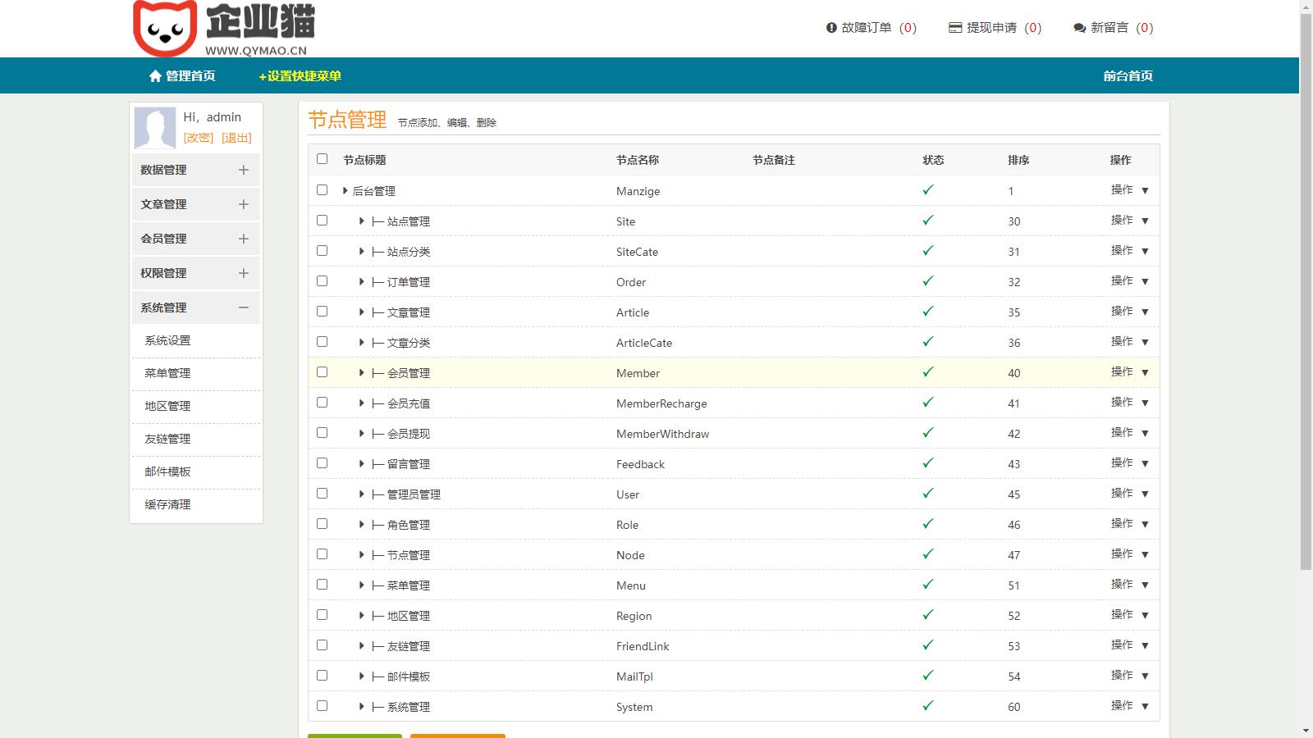The image size is (1313, 738).
Task: Click the 新留言 chat bubble icon
Action: 1079,28
